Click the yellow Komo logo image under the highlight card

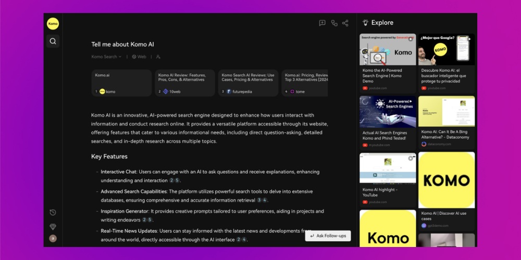(x=388, y=228)
